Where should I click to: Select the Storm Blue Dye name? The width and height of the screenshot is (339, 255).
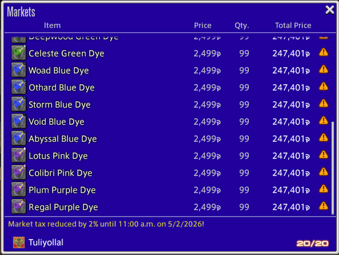point(59,105)
